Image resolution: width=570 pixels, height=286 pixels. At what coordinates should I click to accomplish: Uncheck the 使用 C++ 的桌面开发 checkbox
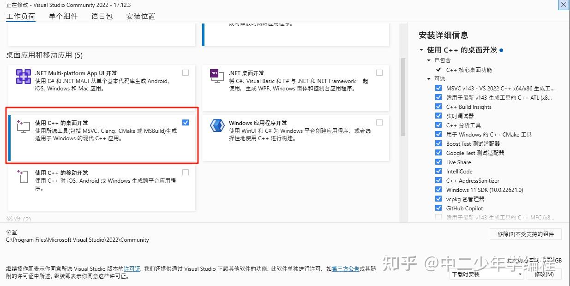click(x=186, y=122)
